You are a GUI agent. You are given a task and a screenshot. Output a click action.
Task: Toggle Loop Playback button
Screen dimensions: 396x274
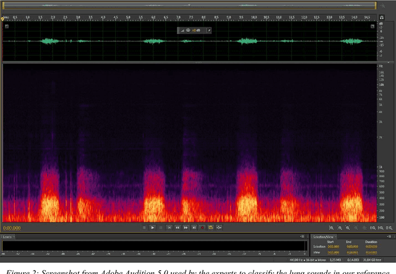(x=211, y=228)
